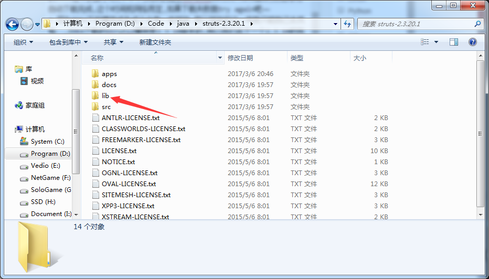The width and height of the screenshot is (489, 279).
Task: Select Program (D:) in navigation pane
Action: [x=50, y=154]
